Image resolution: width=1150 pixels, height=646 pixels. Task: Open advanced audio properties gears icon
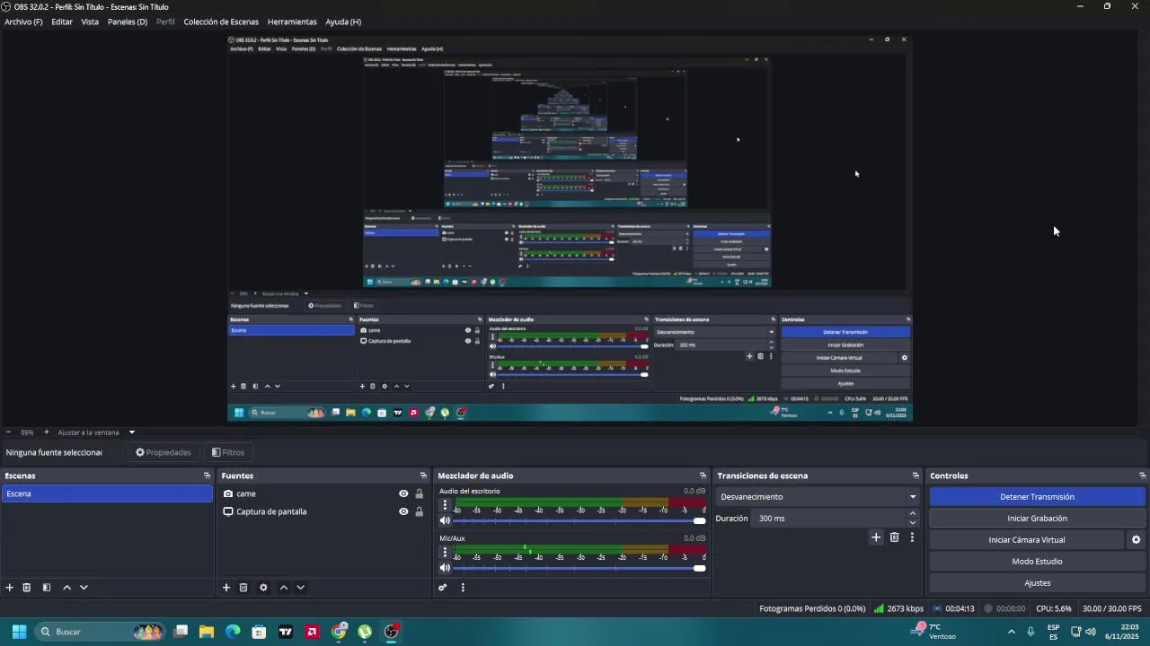coord(443,588)
